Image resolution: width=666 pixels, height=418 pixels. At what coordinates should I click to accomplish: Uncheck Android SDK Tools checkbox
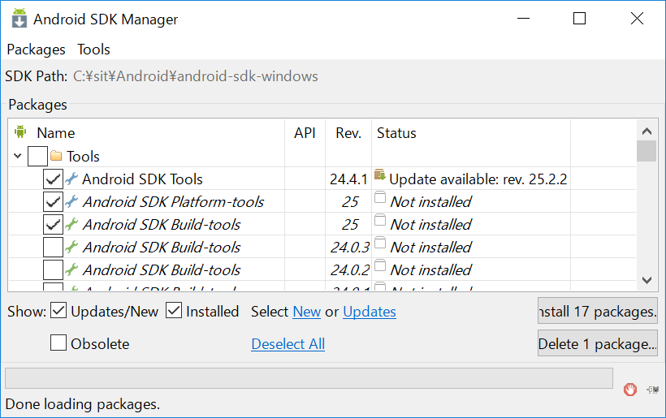pyautogui.click(x=53, y=179)
